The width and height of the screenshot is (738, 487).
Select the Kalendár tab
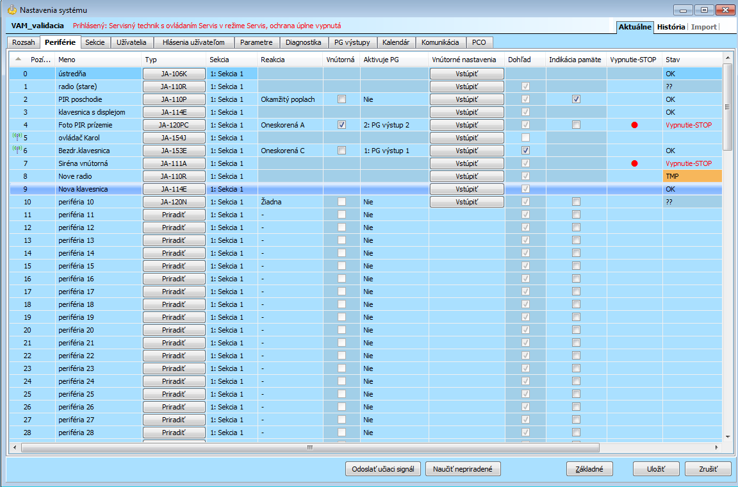point(396,42)
